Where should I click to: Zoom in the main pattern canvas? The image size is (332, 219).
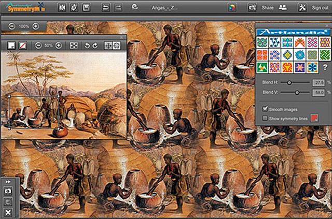(x=36, y=26)
